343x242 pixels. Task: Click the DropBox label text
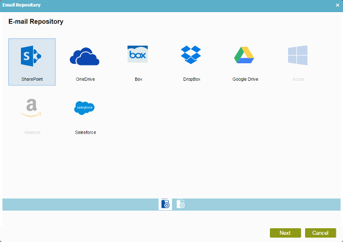click(192, 79)
